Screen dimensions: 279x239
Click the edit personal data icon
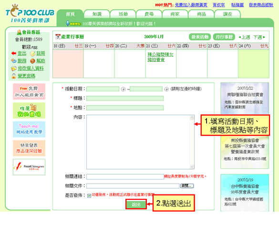pos(14,68)
